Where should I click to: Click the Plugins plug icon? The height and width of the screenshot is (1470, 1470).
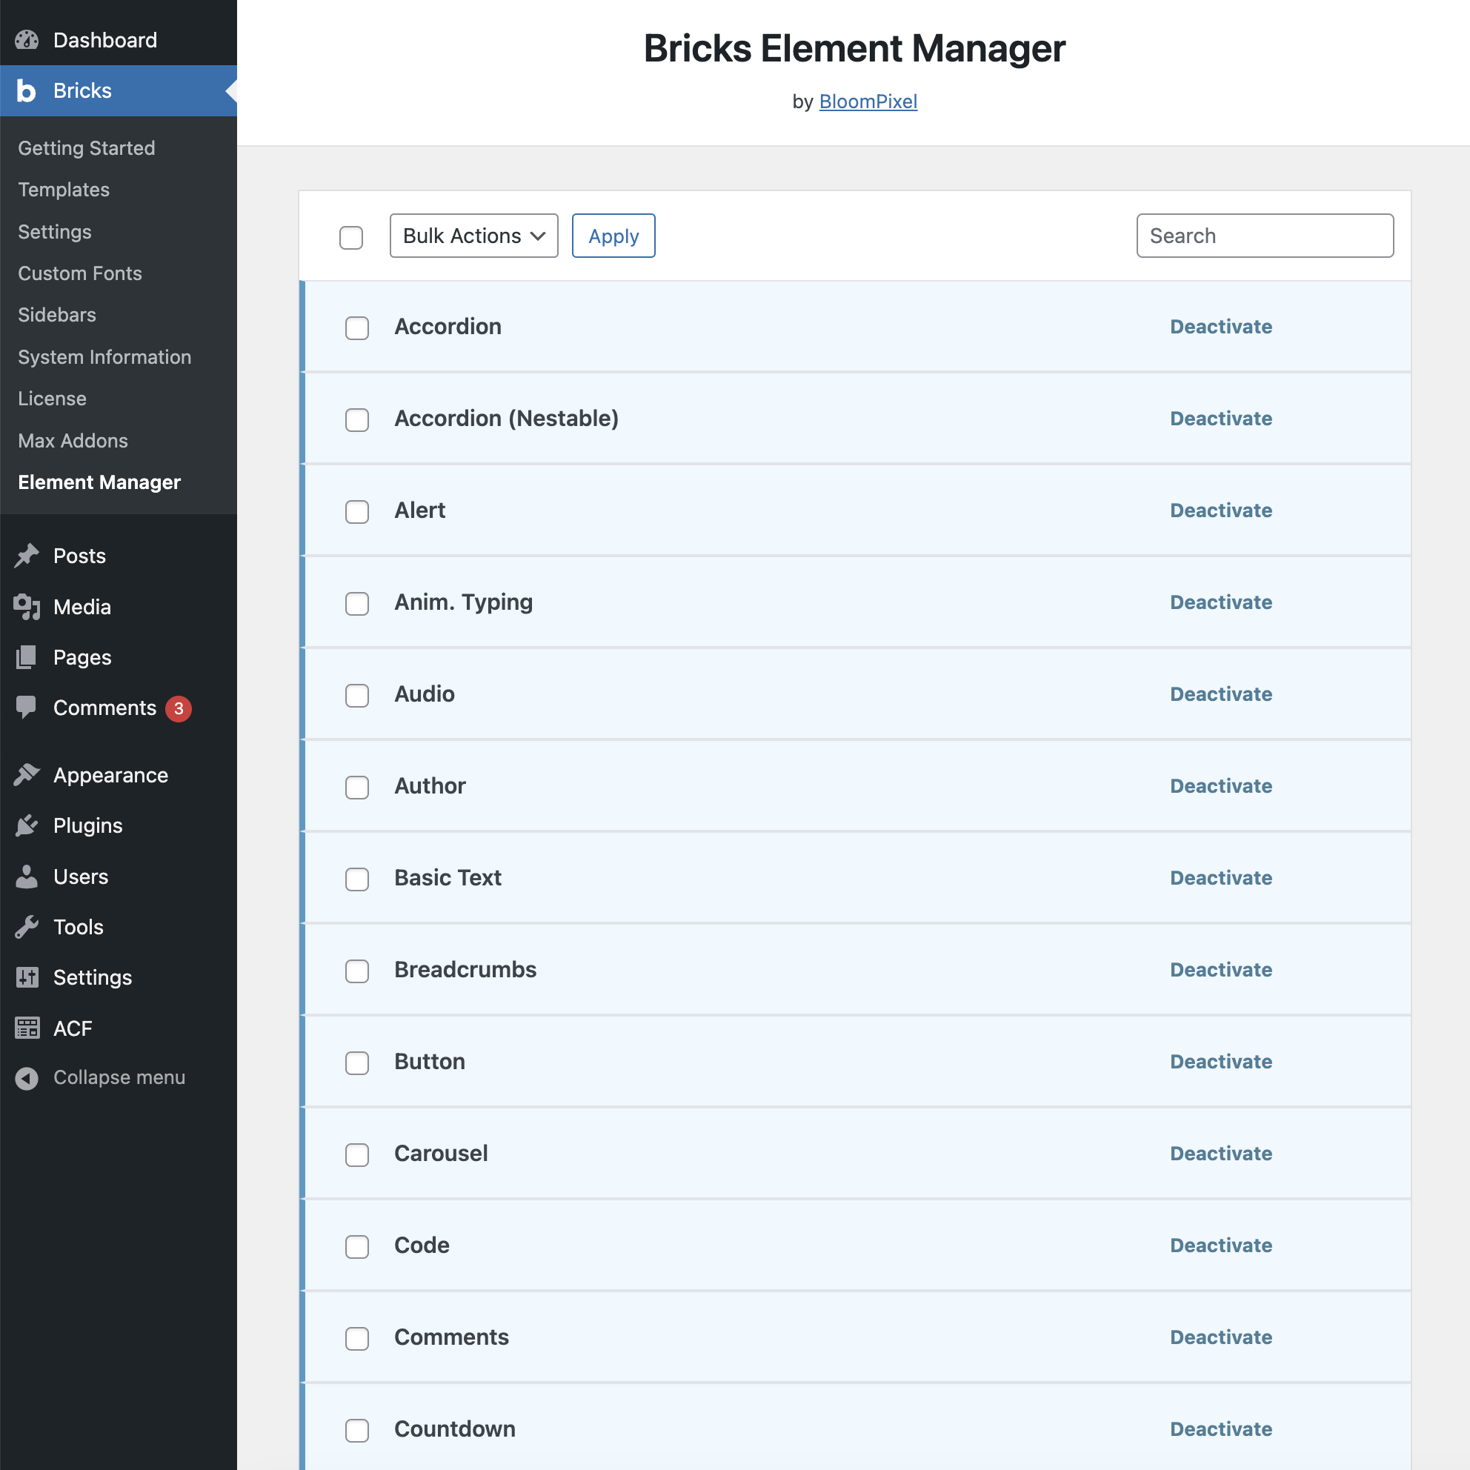coord(27,825)
